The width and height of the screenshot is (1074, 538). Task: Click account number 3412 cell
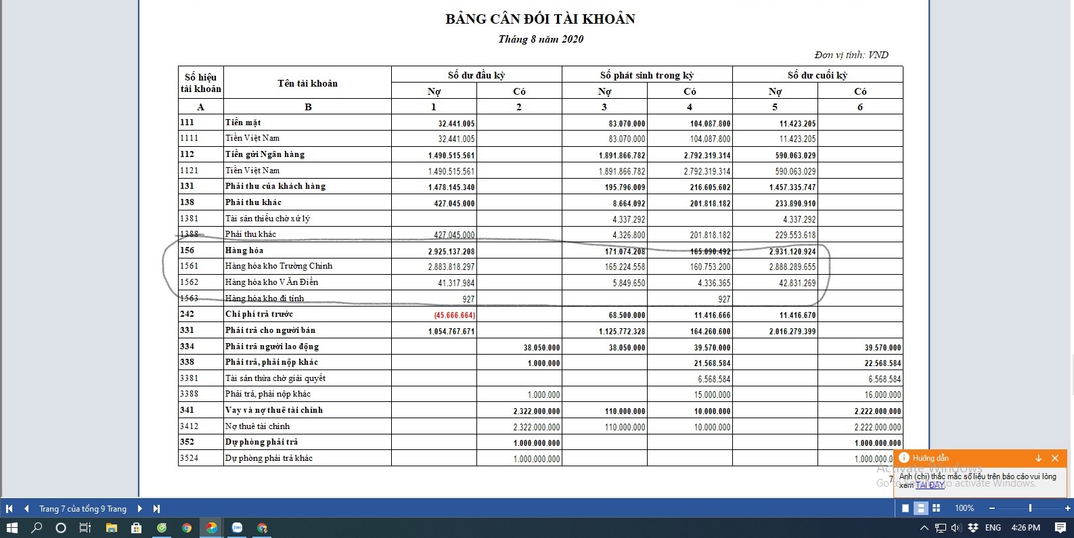(x=201, y=426)
